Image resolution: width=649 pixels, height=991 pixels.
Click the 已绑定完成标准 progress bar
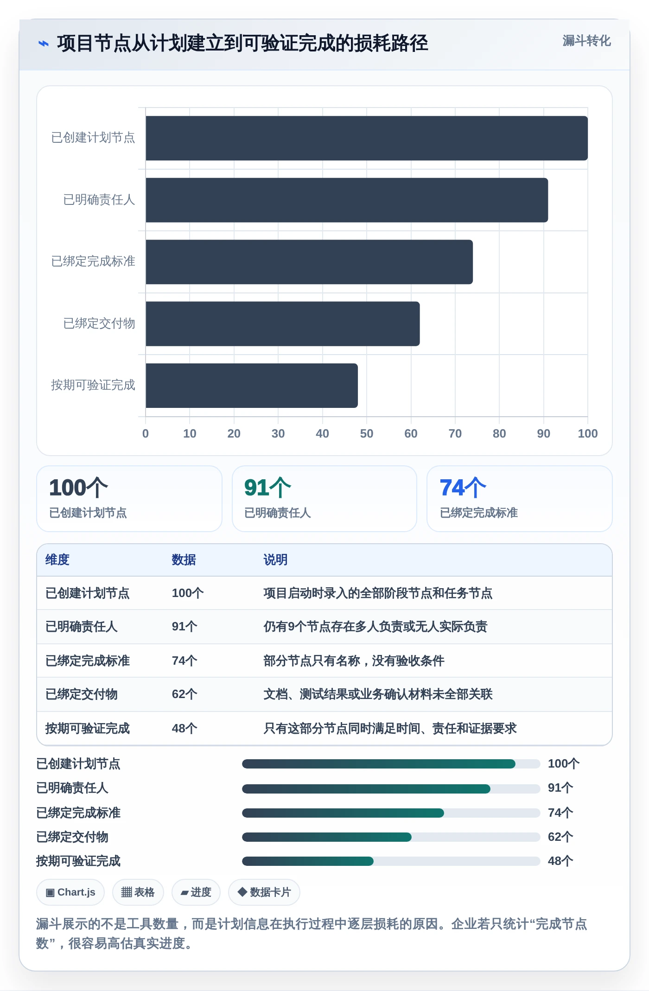[x=391, y=813]
